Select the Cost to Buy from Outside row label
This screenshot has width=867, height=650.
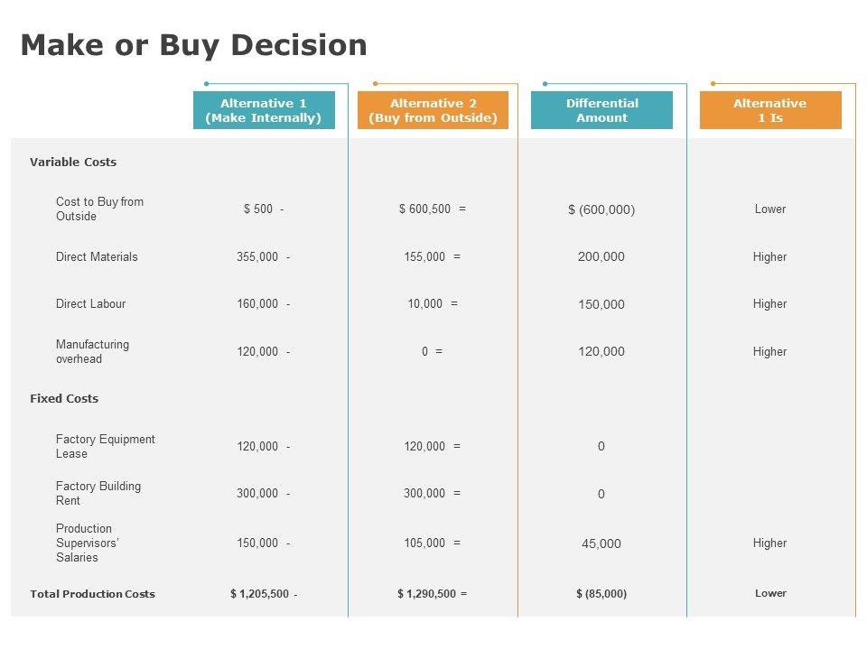[99, 209]
